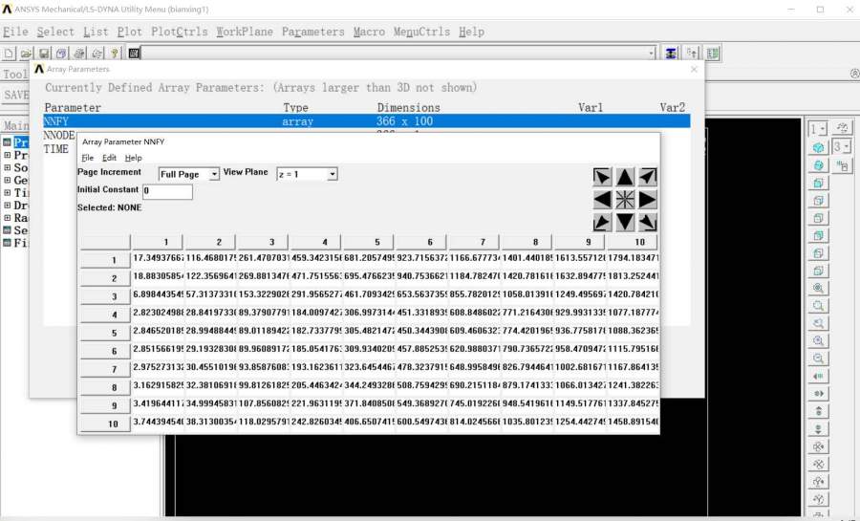Click column header button 5 in array table
The image size is (860, 521).
369,242
